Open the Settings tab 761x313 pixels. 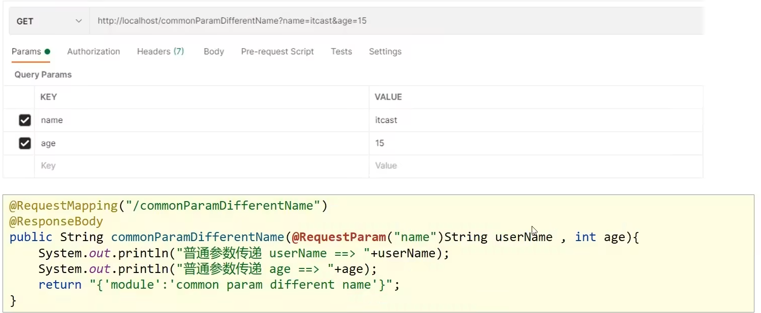[x=385, y=52]
